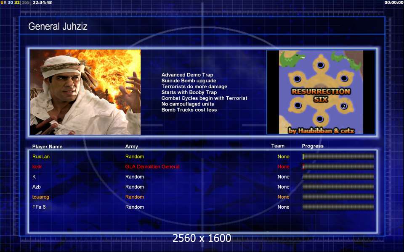404x252 pixels.
Task: Click the General Juhziz title text
Action: [58, 26]
